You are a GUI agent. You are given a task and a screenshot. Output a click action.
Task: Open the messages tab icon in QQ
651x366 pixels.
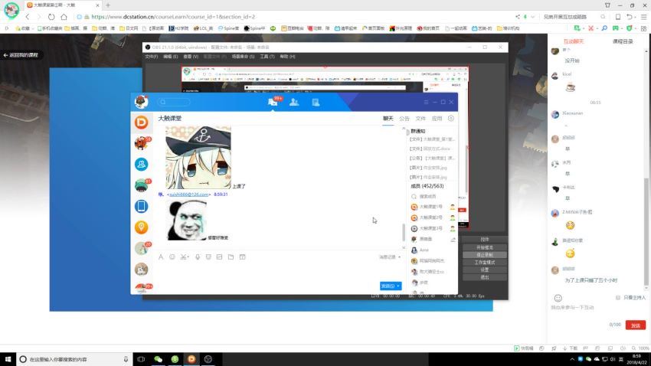[x=273, y=102]
